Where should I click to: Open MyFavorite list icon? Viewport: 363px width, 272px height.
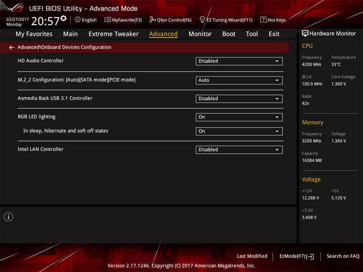(107, 20)
